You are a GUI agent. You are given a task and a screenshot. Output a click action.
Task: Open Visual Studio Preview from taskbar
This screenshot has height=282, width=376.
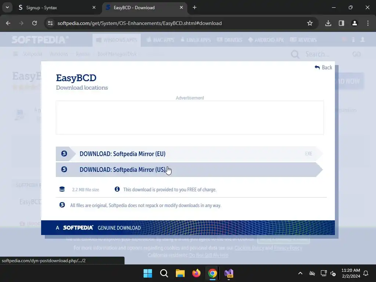pos(229,273)
